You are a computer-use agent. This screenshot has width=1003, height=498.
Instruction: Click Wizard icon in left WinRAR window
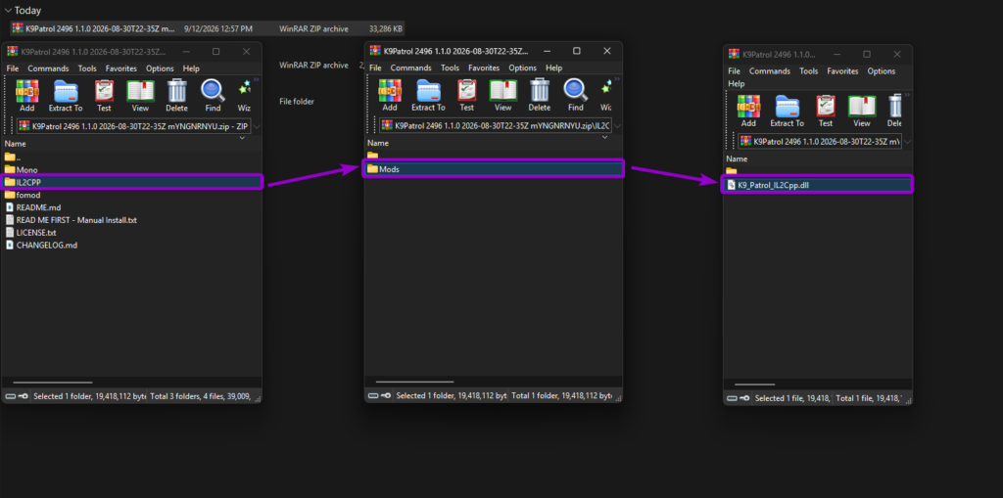tap(244, 96)
